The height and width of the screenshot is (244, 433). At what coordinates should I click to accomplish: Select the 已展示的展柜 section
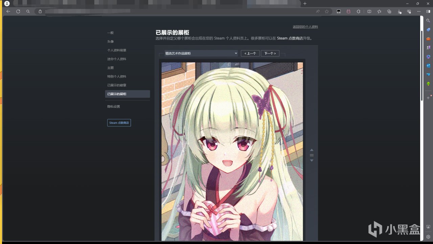click(x=128, y=94)
